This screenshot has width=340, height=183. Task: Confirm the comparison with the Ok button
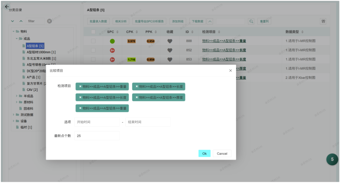click(204, 154)
